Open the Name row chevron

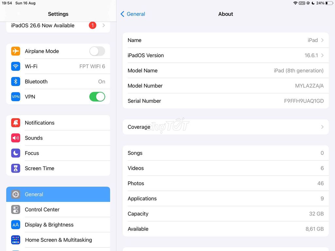click(322, 40)
